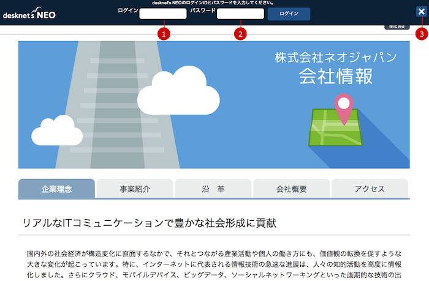Focus the パスワード input field
The image size is (429, 281).
coord(240,13)
